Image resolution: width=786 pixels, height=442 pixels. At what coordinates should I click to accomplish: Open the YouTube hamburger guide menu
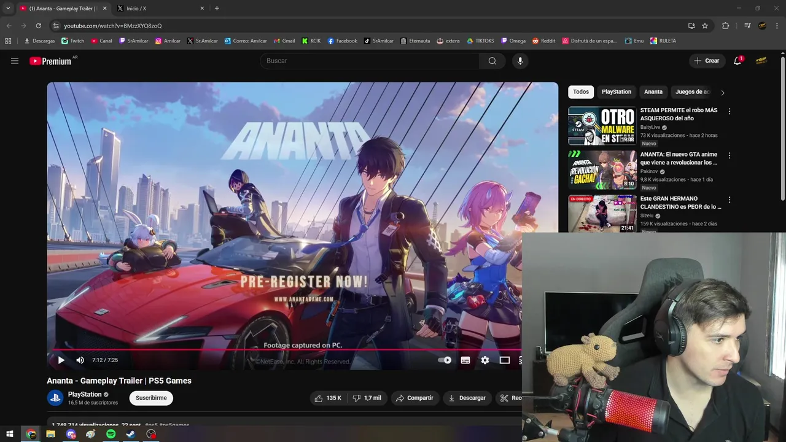[x=15, y=61]
